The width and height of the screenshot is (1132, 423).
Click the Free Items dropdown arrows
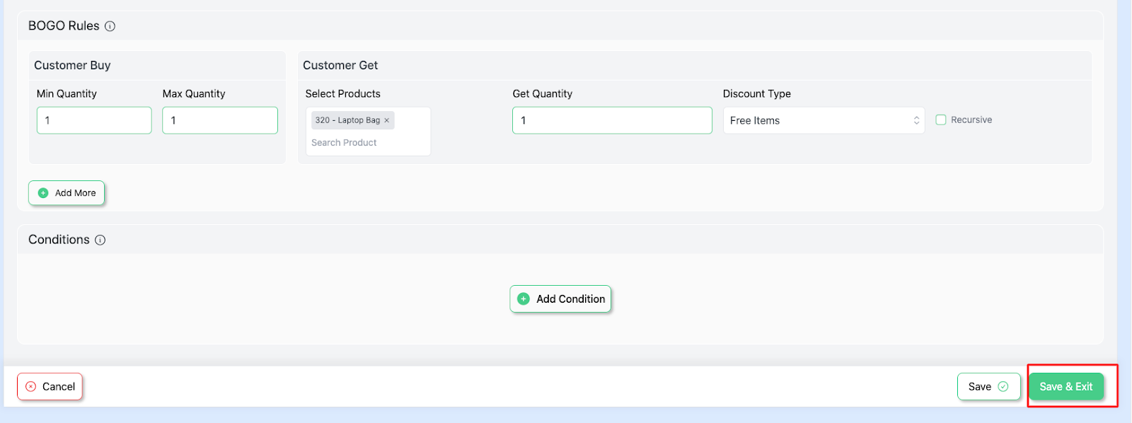point(916,120)
